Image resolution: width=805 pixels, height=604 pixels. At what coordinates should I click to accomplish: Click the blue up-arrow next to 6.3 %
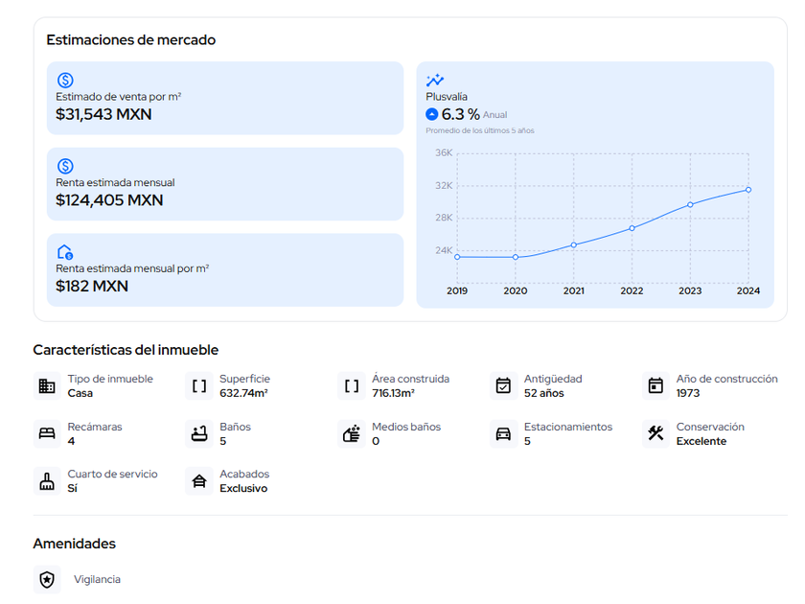[x=432, y=114]
